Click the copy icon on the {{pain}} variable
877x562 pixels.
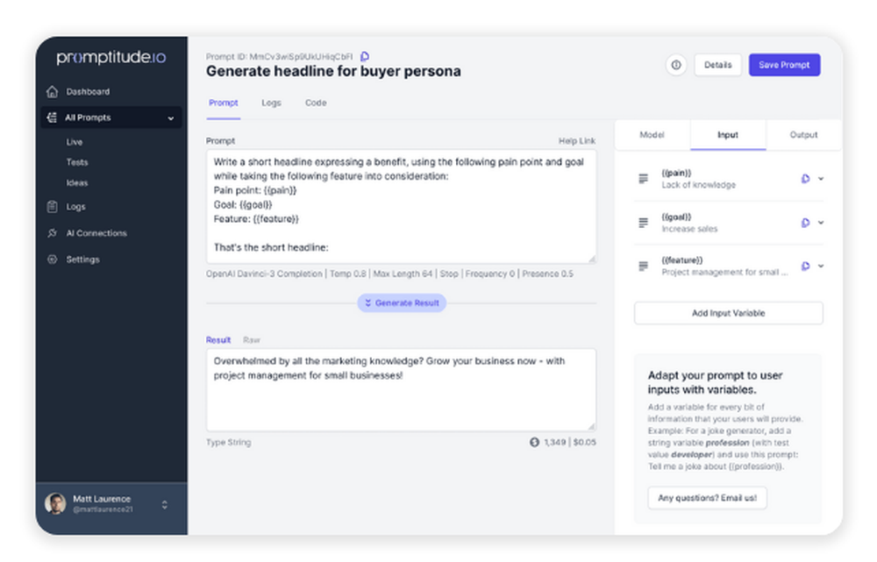tap(805, 179)
